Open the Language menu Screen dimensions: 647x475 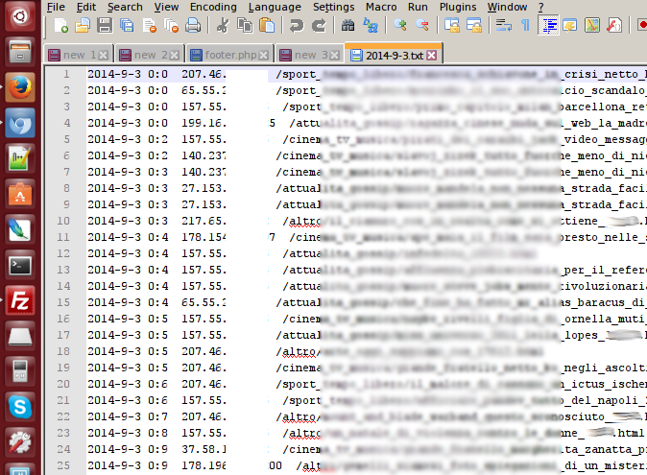coord(274,7)
